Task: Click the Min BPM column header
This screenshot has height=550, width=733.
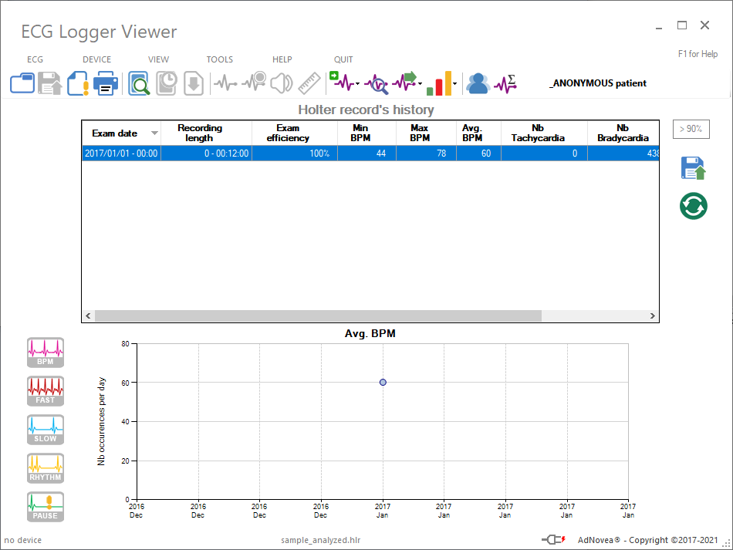Action: pos(366,133)
